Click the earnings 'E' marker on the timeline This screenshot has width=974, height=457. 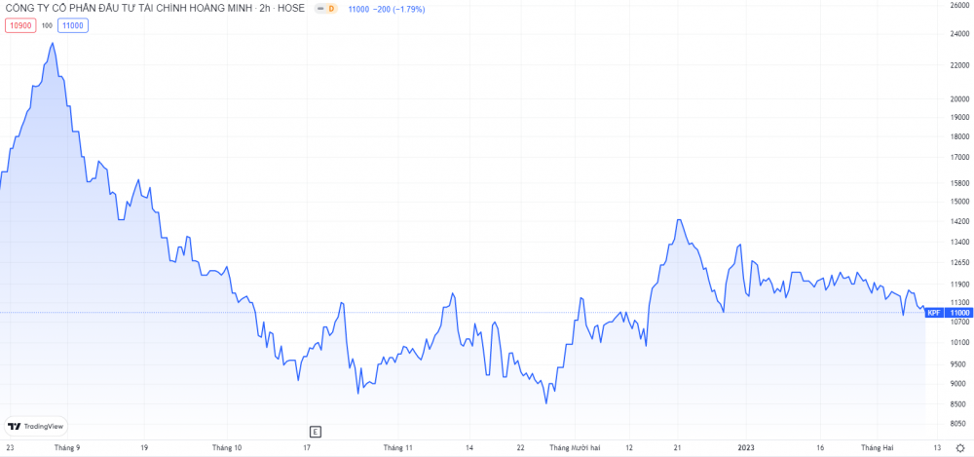tap(315, 432)
